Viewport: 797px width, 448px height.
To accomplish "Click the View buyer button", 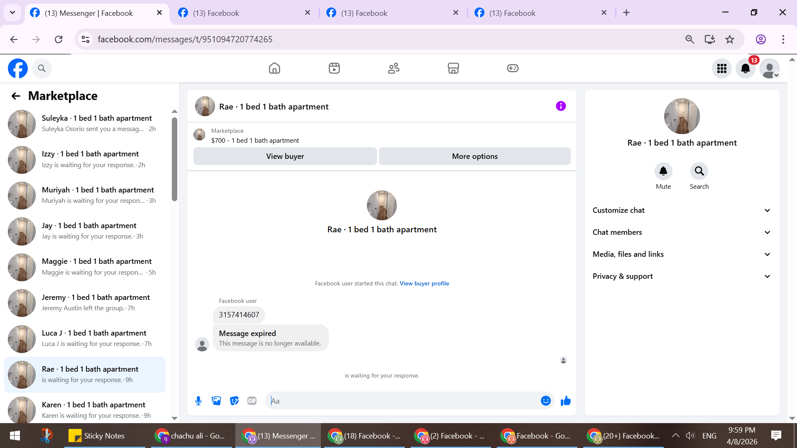I will (x=285, y=156).
